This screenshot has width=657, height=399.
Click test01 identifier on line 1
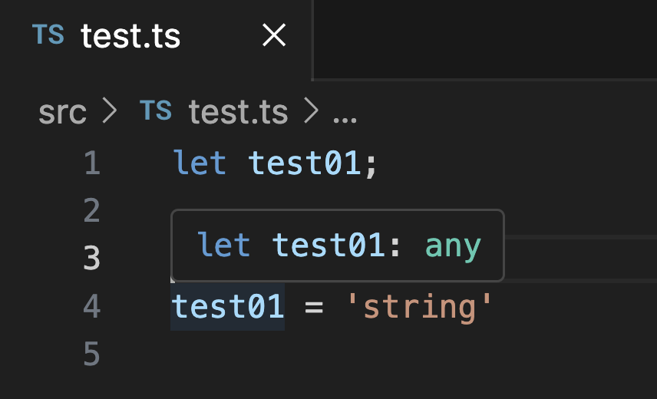pos(305,163)
